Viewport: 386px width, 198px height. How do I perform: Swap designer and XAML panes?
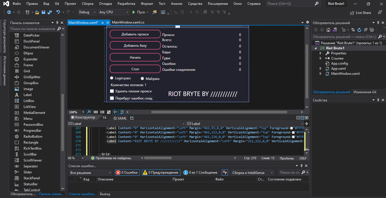105,118
